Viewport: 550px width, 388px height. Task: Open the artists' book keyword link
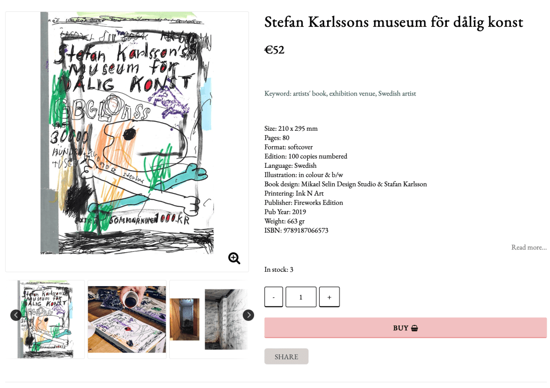coord(309,93)
